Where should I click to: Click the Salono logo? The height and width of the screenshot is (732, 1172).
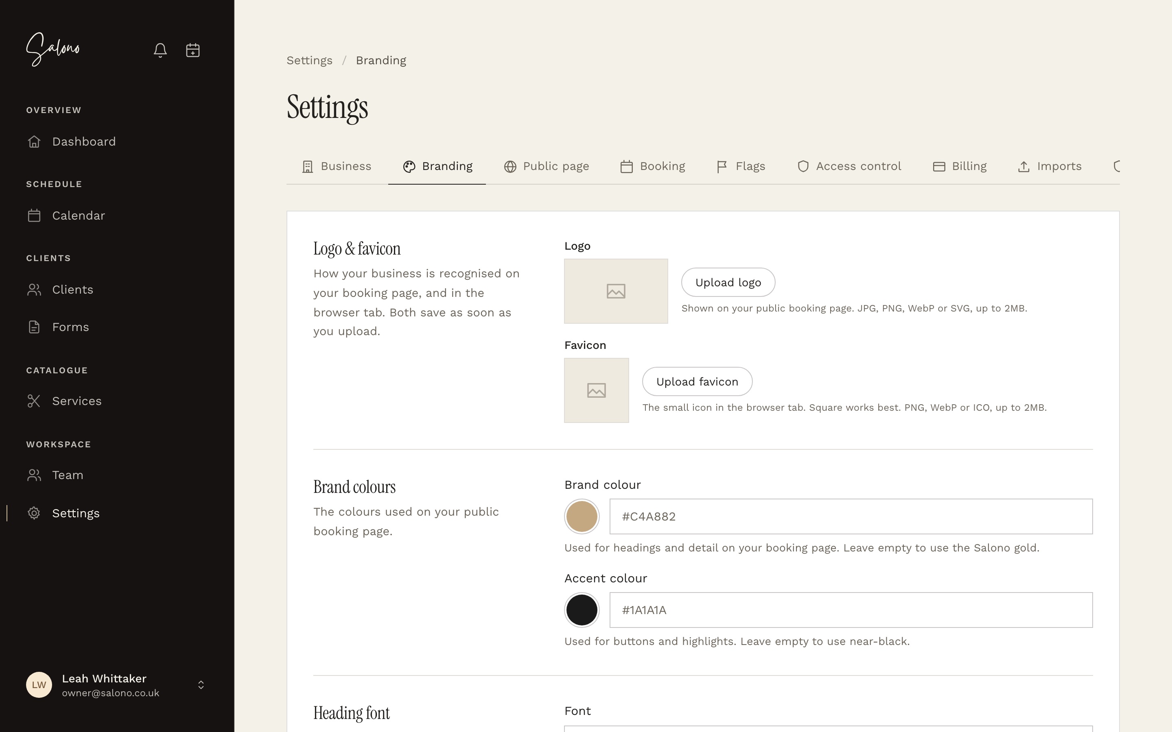[53, 49]
